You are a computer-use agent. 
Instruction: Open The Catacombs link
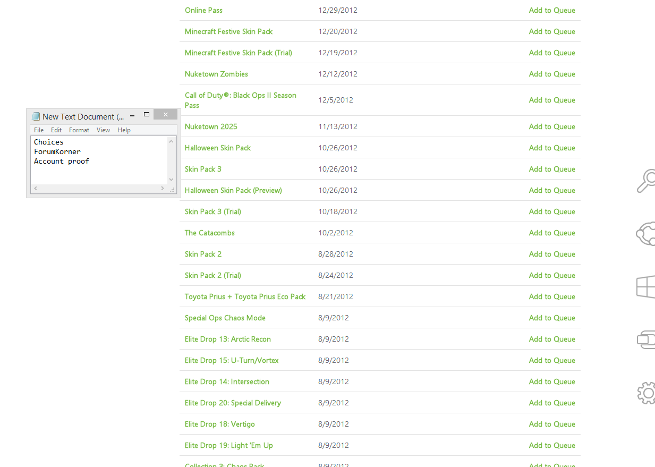[x=210, y=233]
